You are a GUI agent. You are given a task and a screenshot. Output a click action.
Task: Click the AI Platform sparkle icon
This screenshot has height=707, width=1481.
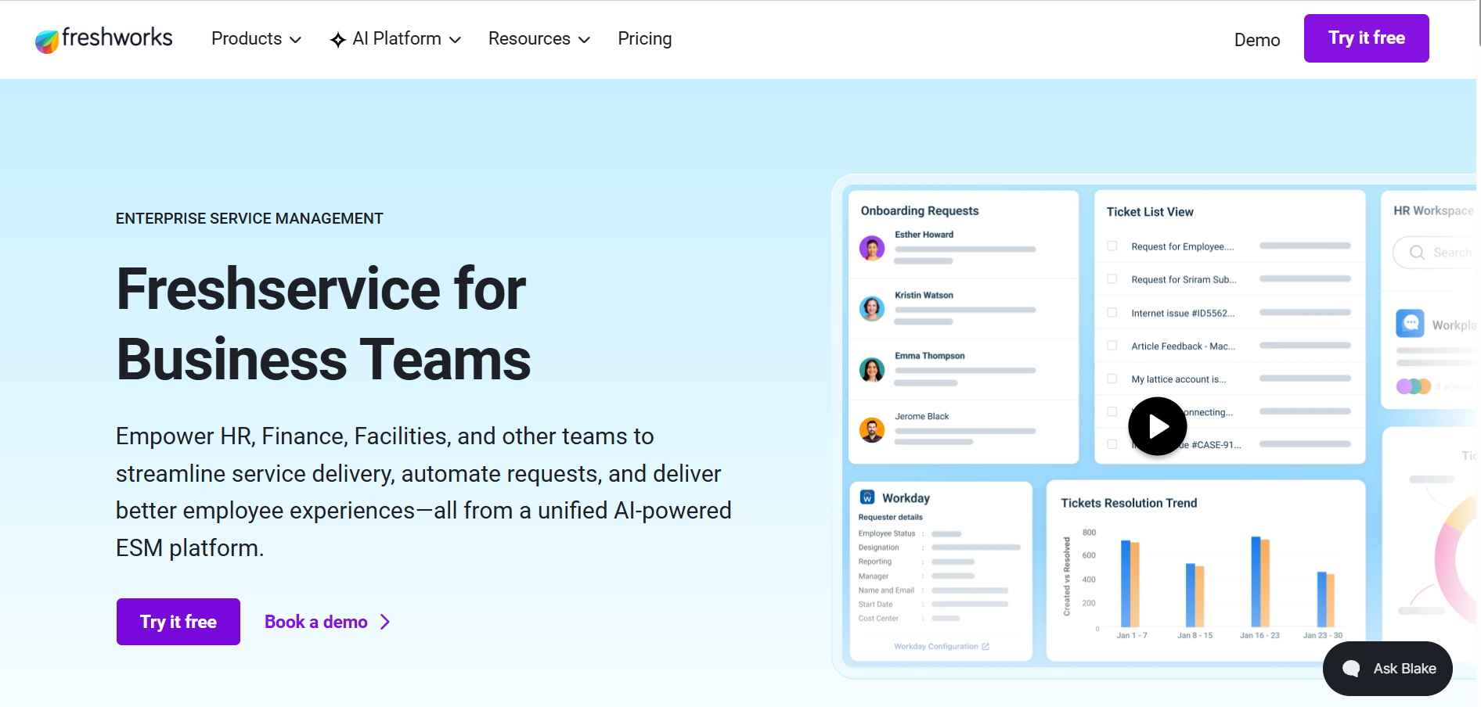coord(338,40)
